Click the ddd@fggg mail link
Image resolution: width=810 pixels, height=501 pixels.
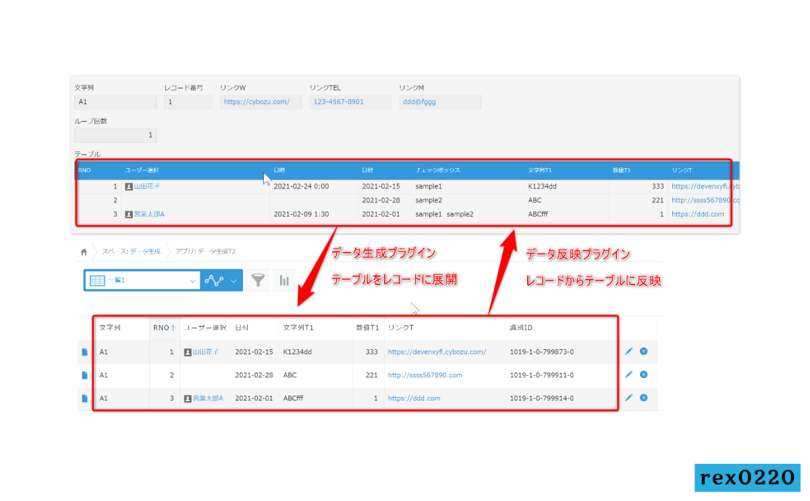418,102
